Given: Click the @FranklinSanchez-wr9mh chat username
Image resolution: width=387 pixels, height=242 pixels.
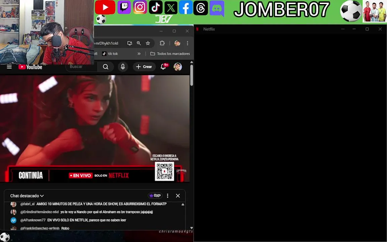Looking at the screenshot, I should [40, 228].
